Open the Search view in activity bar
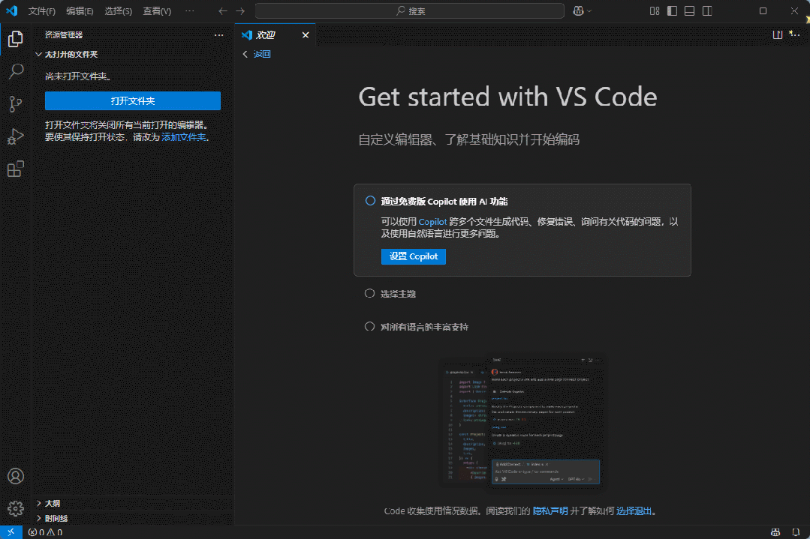 point(16,71)
